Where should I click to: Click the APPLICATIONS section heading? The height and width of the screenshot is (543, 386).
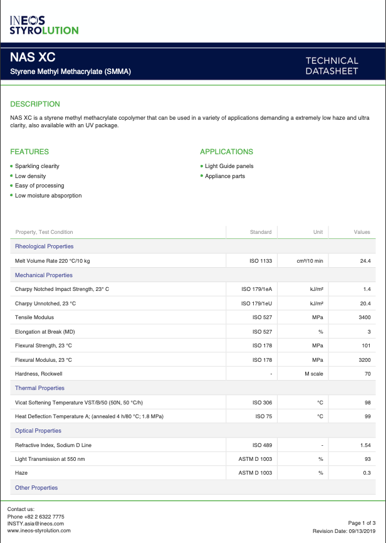coord(226,152)
